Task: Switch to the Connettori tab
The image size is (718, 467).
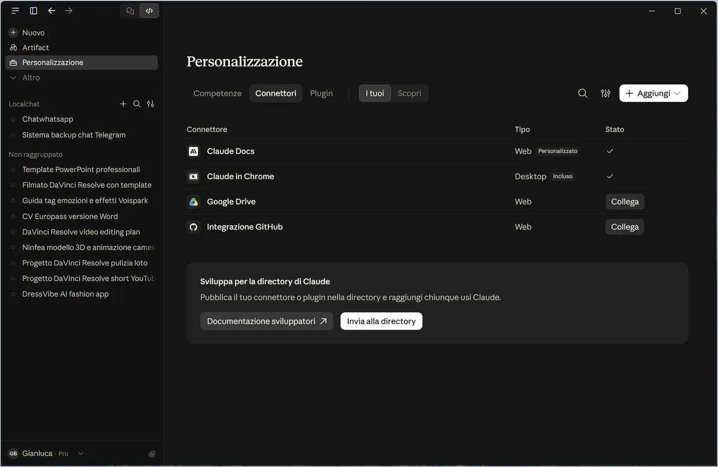Action: 276,93
